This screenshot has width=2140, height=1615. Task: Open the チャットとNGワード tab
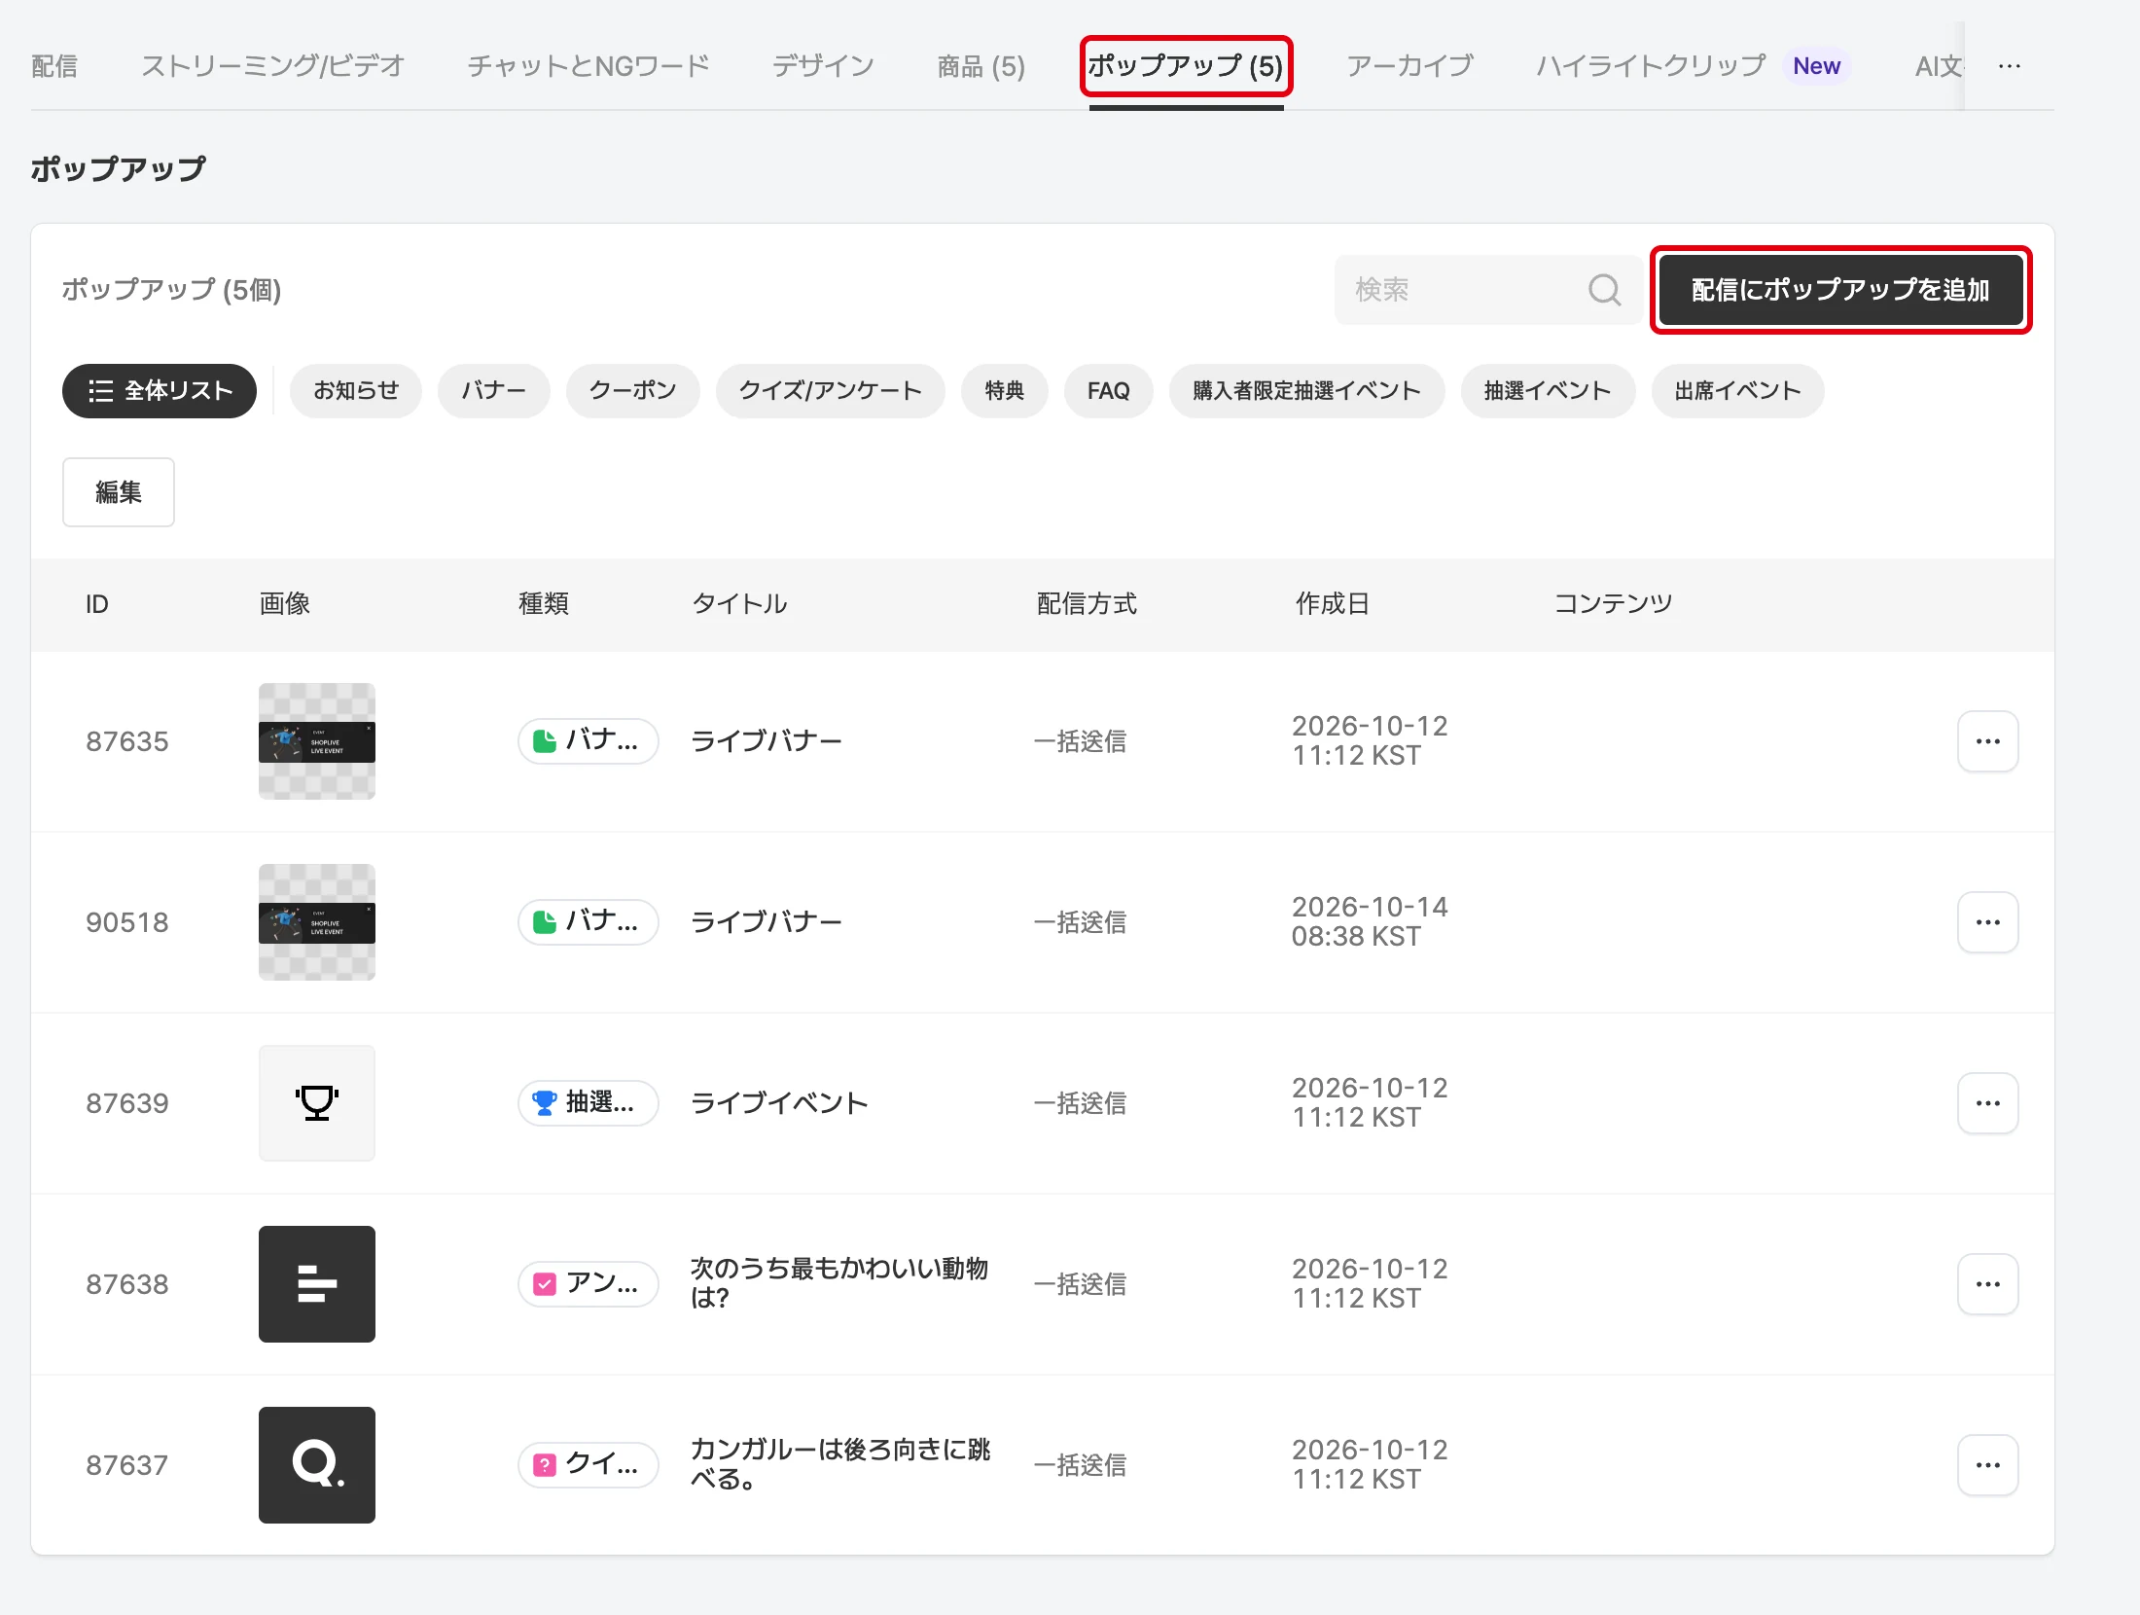(588, 66)
